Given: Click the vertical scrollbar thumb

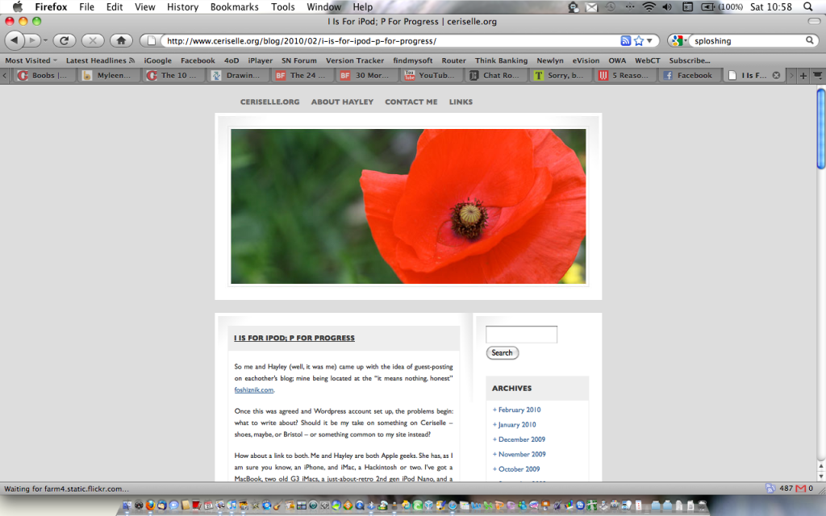Looking at the screenshot, I should coord(820,129).
